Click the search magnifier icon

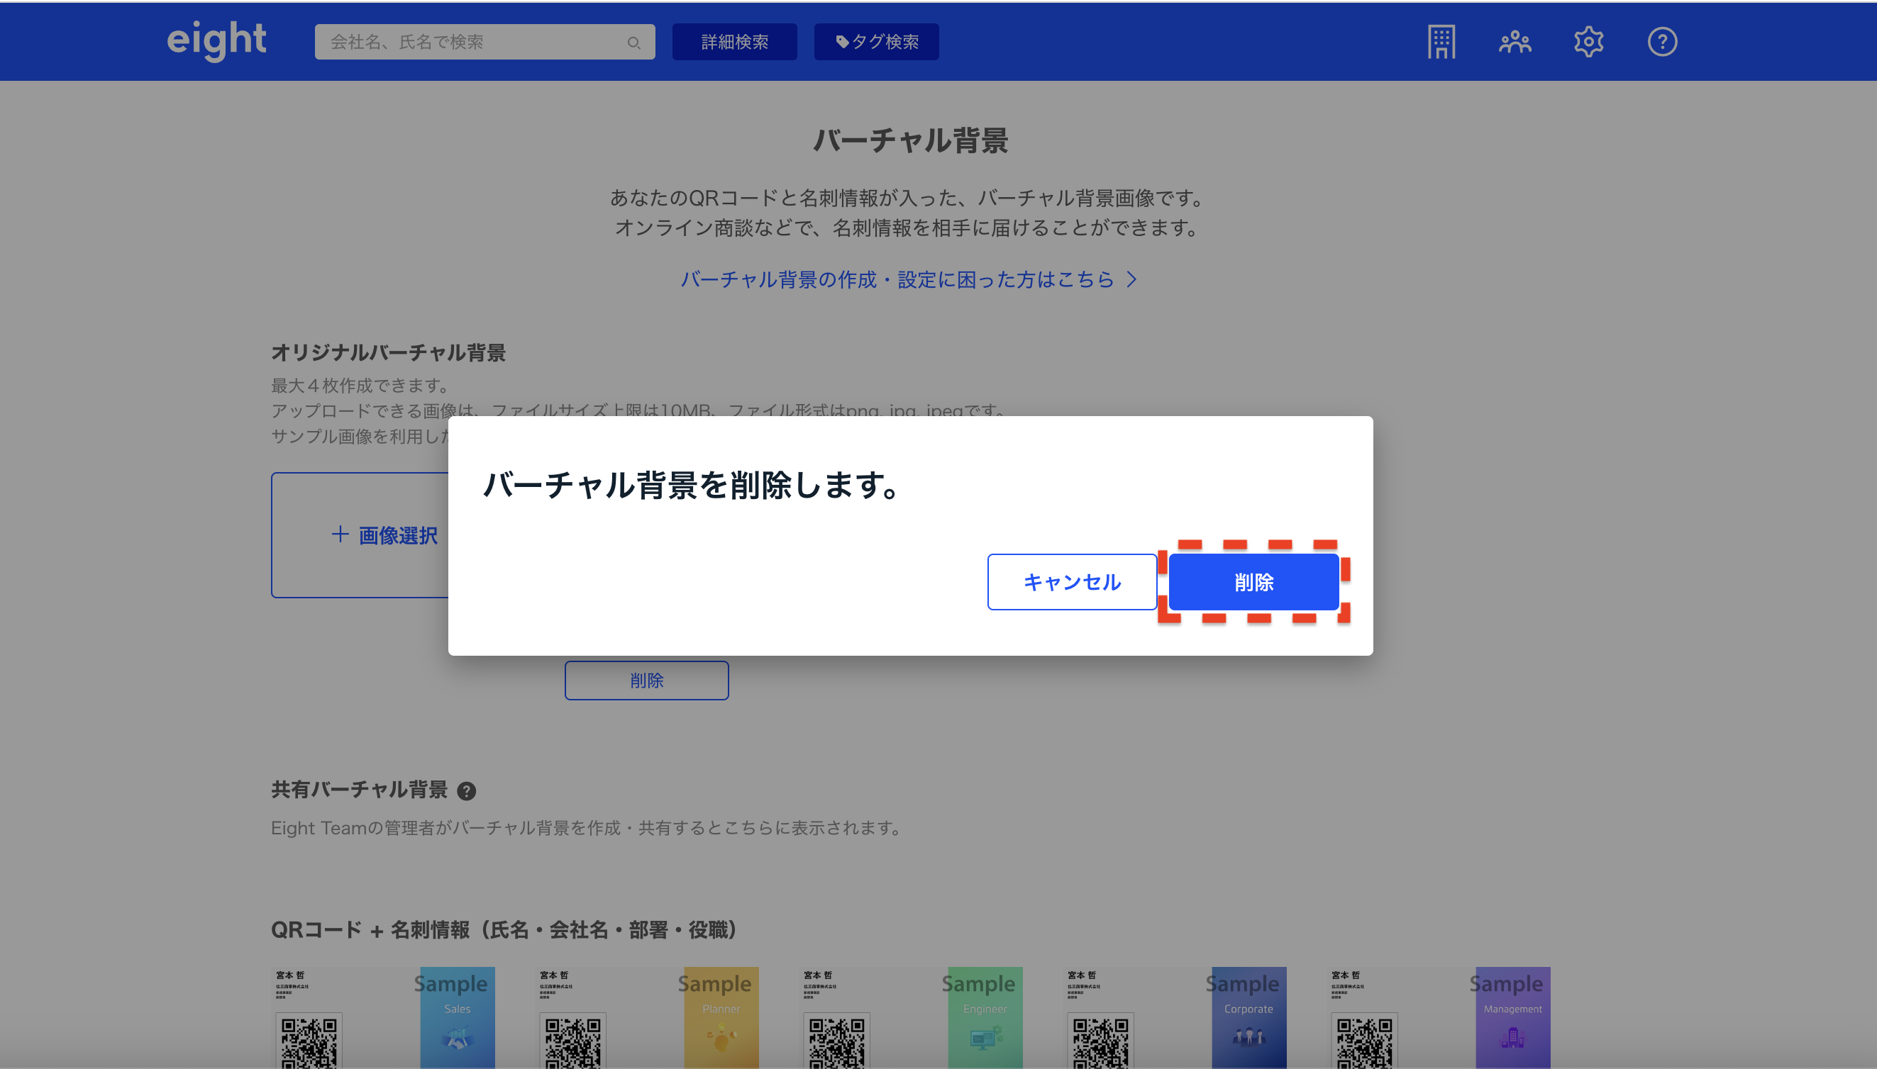coord(633,43)
